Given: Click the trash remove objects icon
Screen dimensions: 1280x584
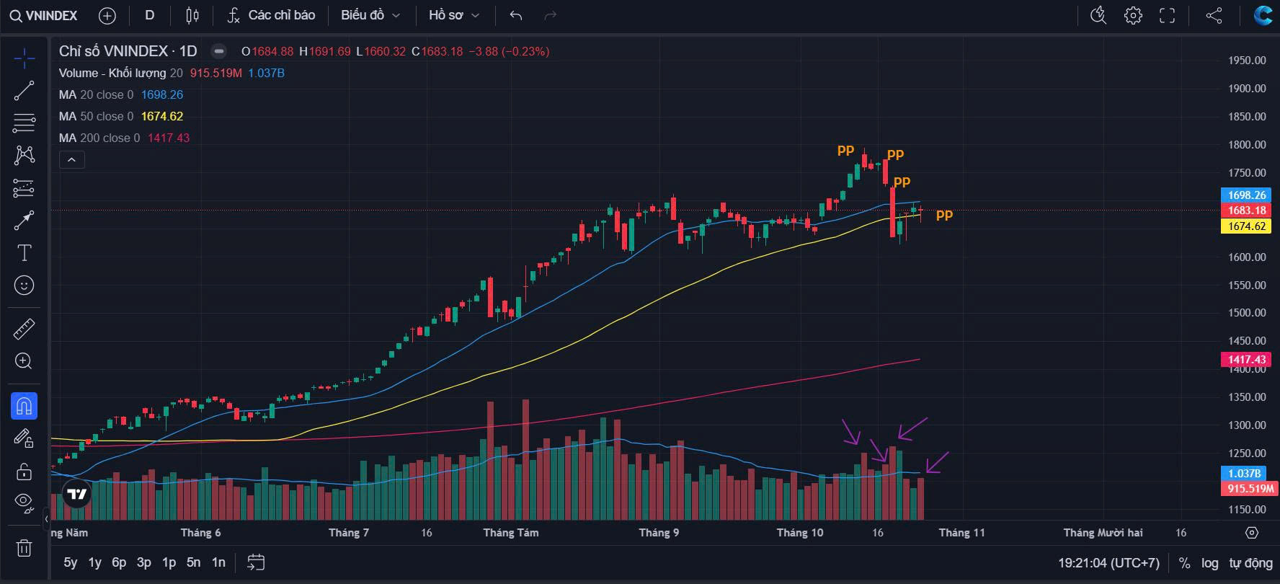Looking at the screenshot, I should 24,549.
